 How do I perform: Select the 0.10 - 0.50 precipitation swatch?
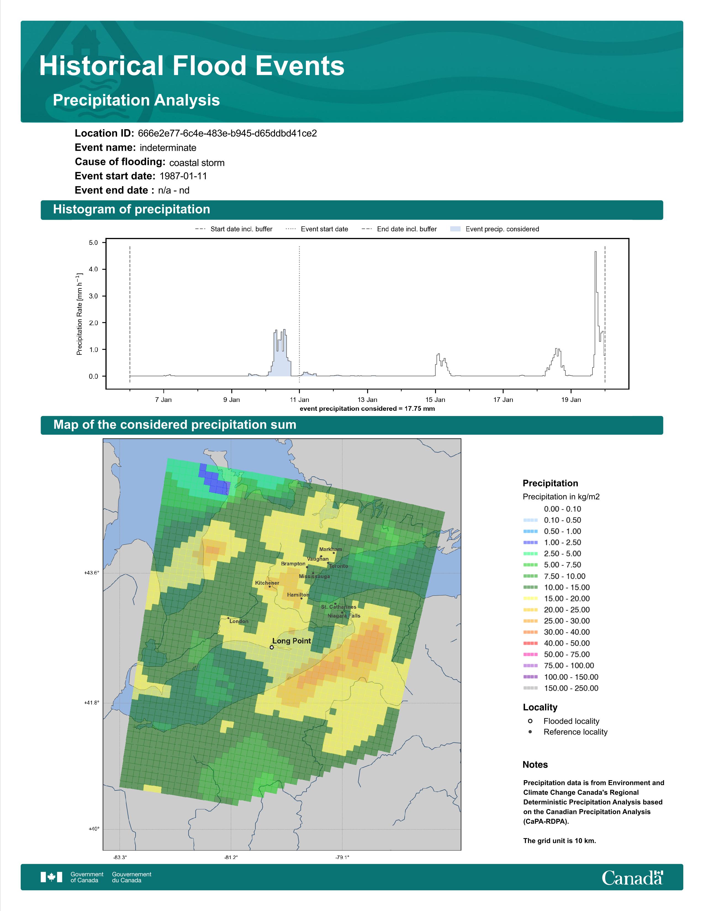[530, 520]
